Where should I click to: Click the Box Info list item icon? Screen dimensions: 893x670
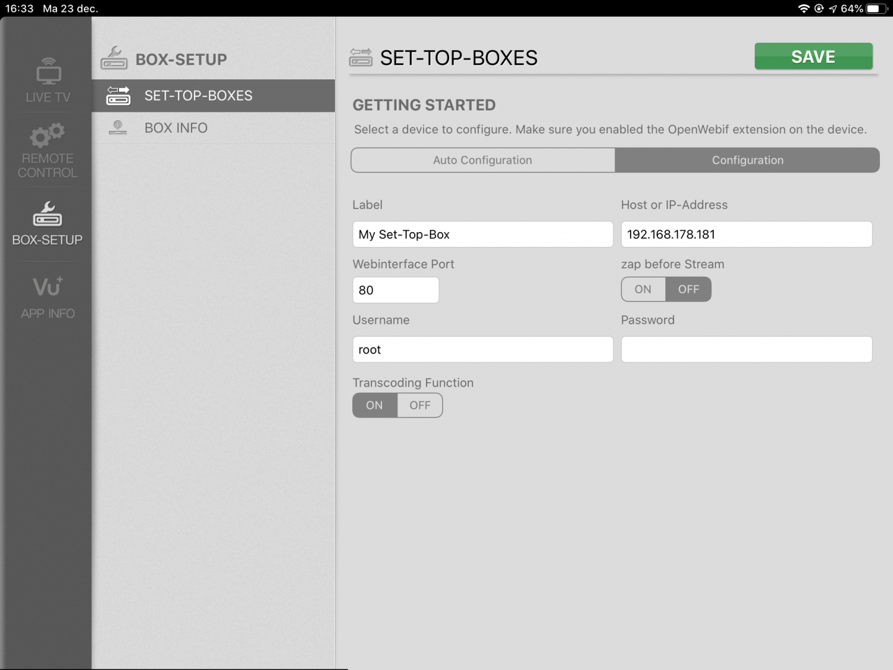pos(118,128)
